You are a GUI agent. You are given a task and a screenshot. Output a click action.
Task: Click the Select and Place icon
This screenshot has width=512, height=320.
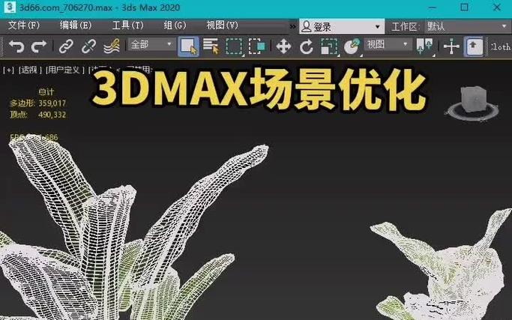[352, 46]
